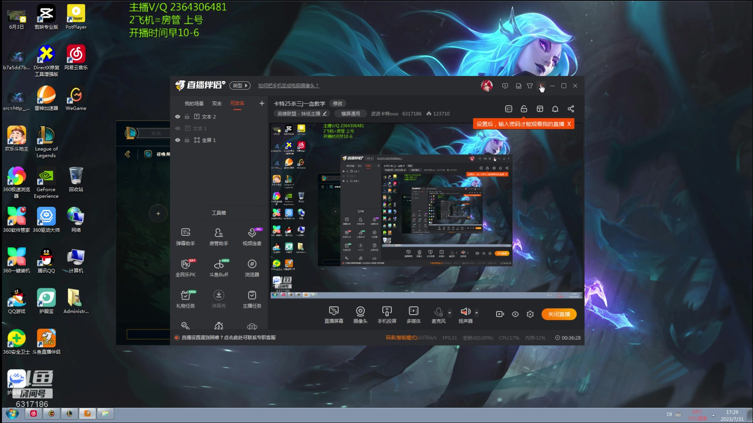Click League client back chevron
The width and height of the screenshot is (753, 423).
coord(127,154)
